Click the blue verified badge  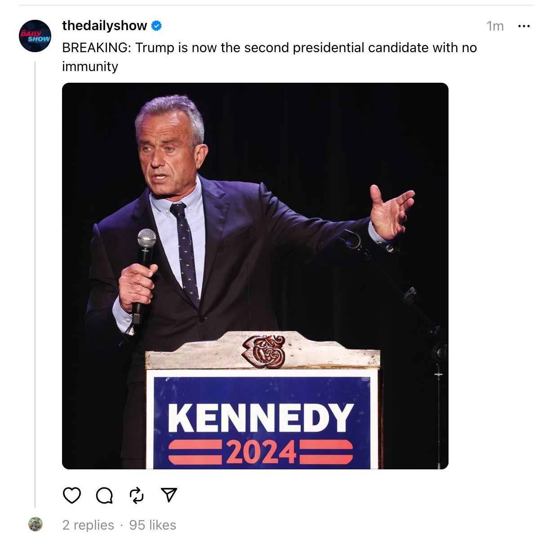coord(156,26)
